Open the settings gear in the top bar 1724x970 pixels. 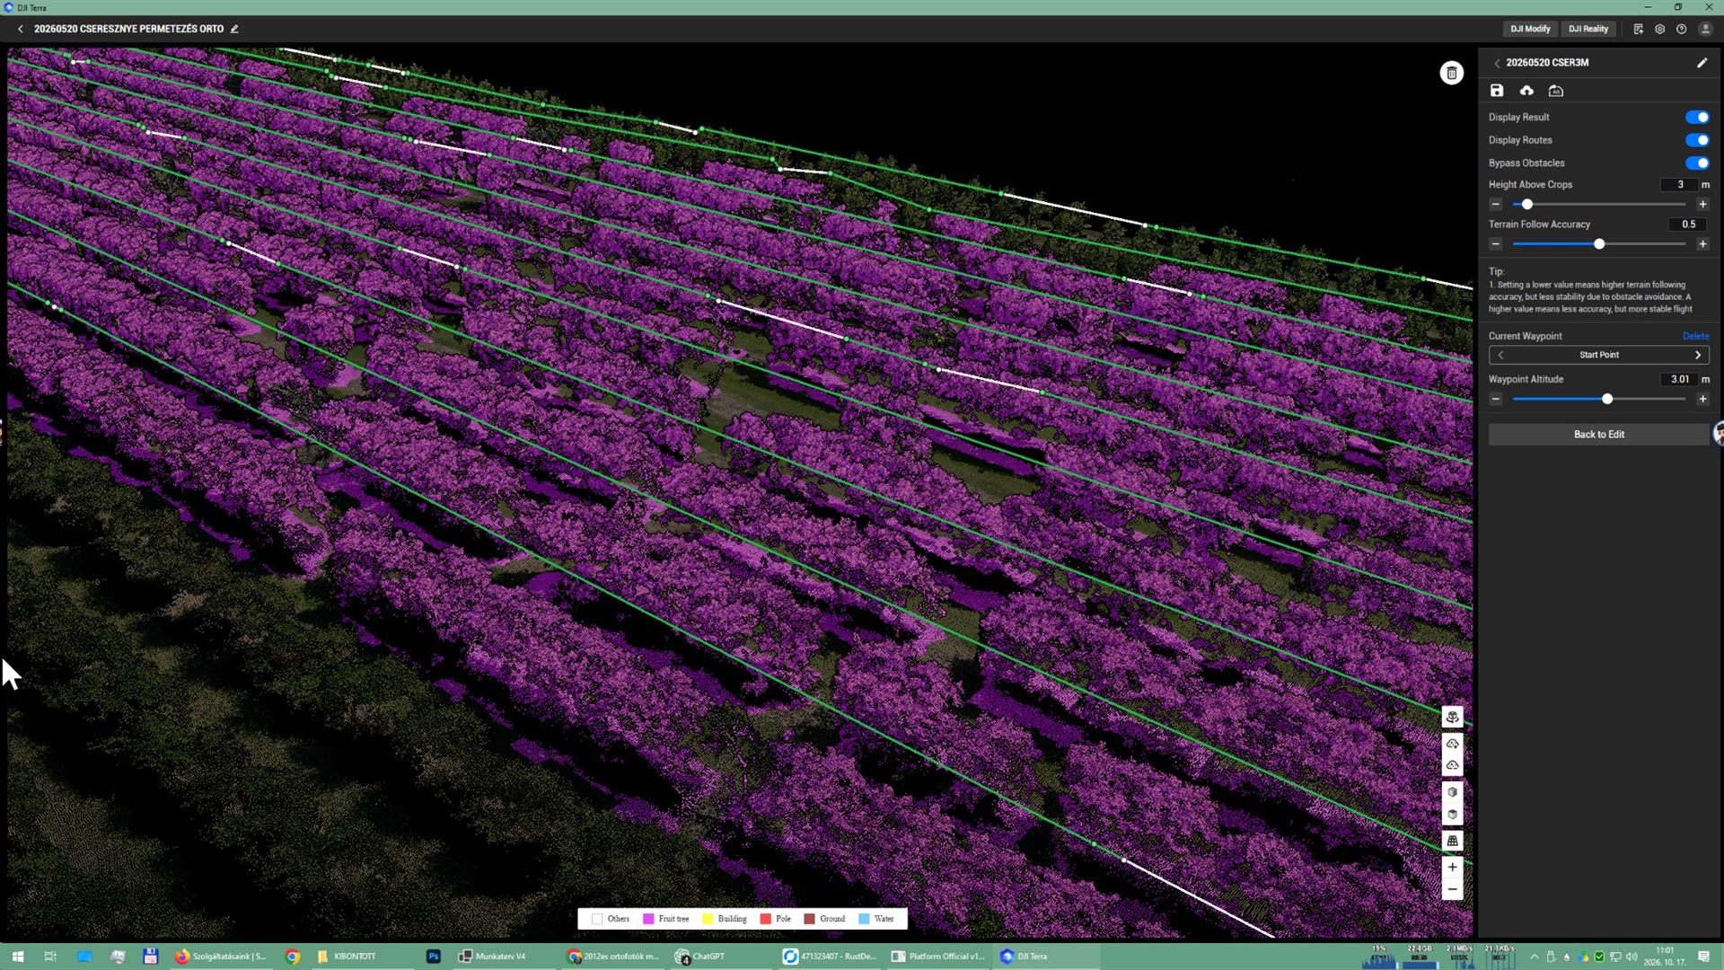tap(1659, 29)
